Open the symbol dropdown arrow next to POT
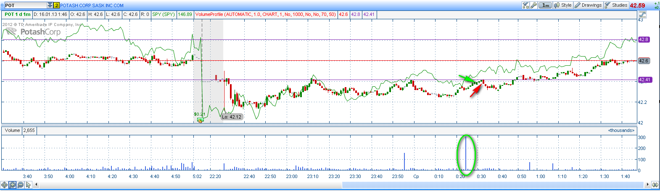Viewport: 660px width, 191px height. 50,5
